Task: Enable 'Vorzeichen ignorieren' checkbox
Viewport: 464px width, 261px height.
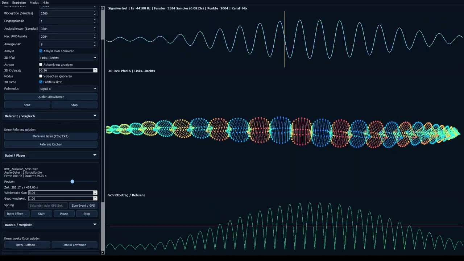Action: [x=41, y=76]
